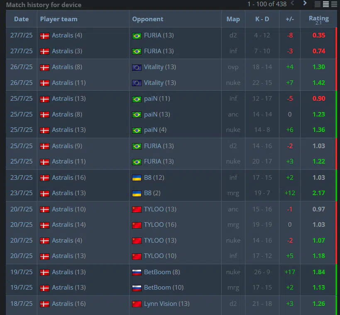Viewport: 340px width, 315px height.
Task: Sort table by +/- column header
Action: point(290,19)
